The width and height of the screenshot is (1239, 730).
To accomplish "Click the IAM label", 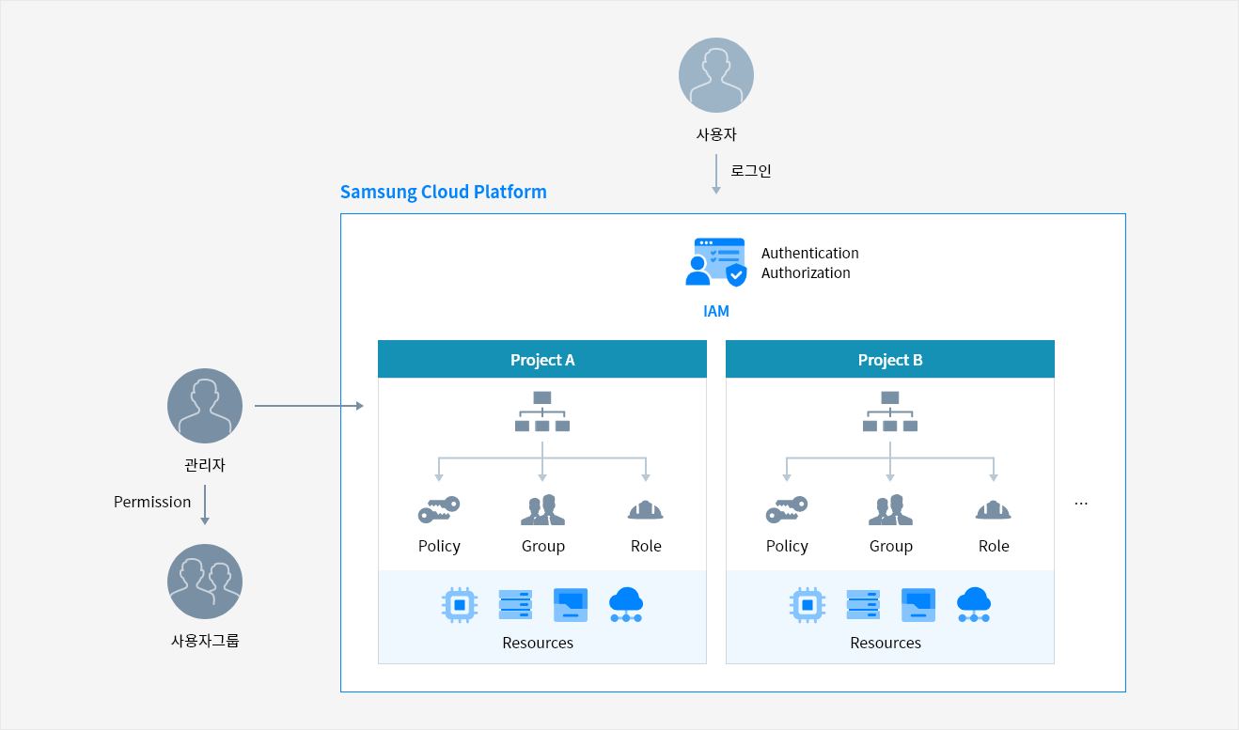I will [x=716, y=311].
